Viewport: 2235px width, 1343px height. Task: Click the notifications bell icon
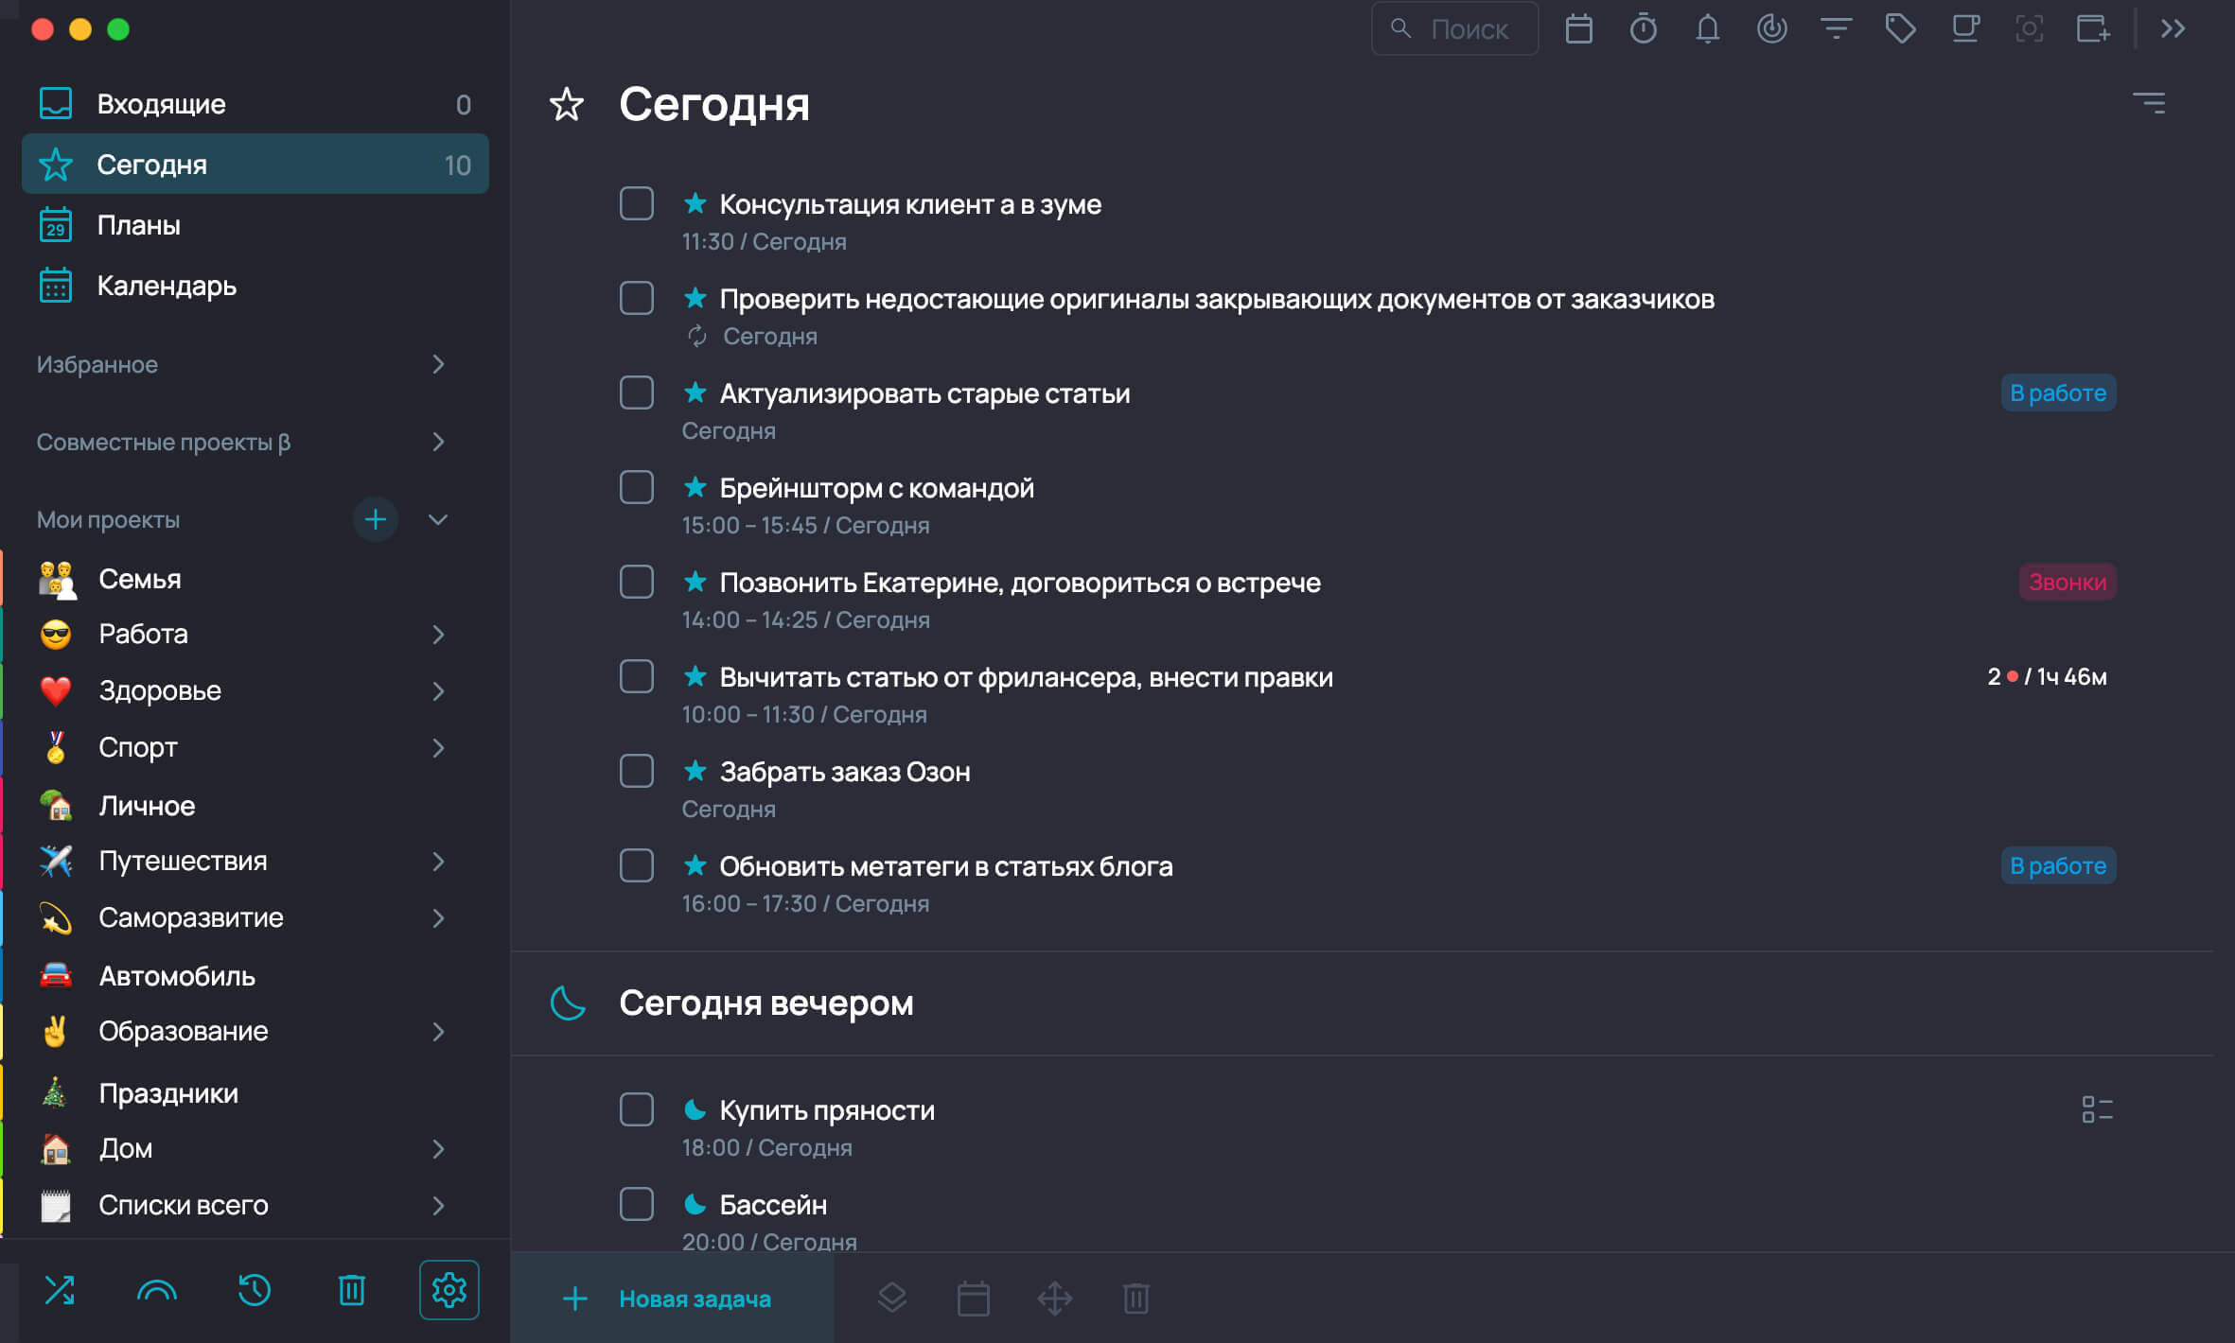point(1707,29)
